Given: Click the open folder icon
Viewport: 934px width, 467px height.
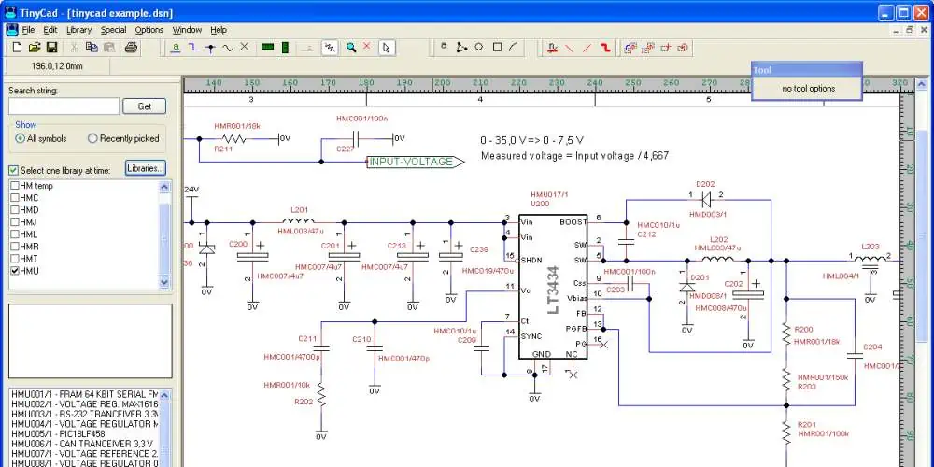Looking at the screenshot, I should (35, 47).
